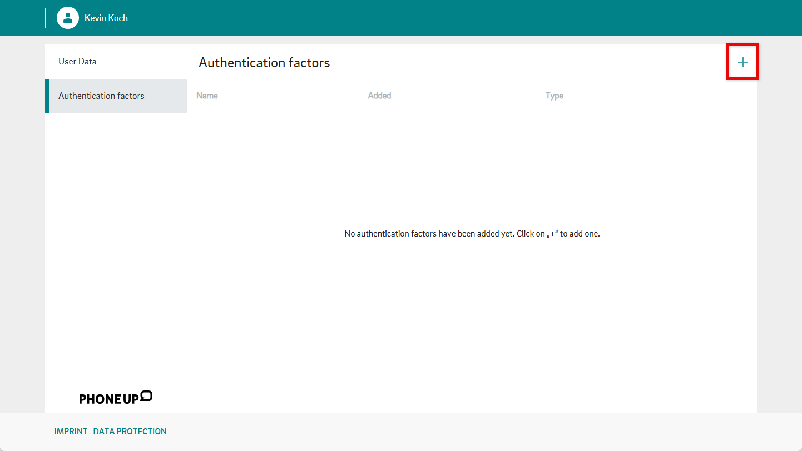The width and height of the screenshot is (802, 451).
Task: Click blank table area below column headers
Action: 472,322
